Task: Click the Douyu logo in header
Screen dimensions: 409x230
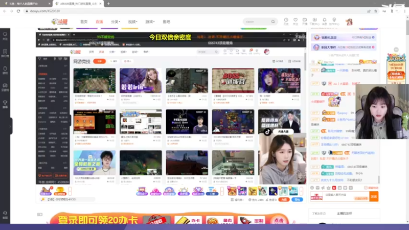Action: (x=59, y=21)
